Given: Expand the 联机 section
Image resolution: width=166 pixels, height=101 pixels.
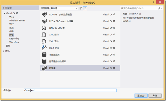Looking at the screenshot, I should click(3, 51).
